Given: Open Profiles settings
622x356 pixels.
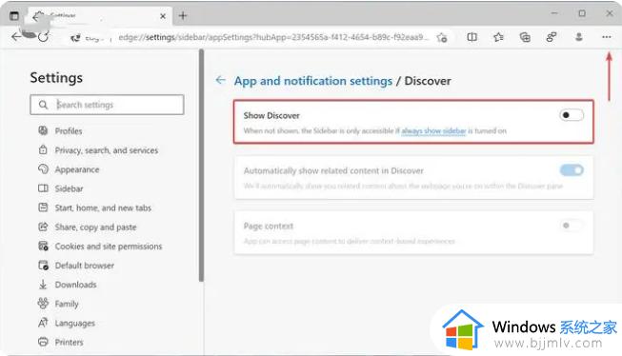Looking at the screenshot, I should tap(69, 130).
